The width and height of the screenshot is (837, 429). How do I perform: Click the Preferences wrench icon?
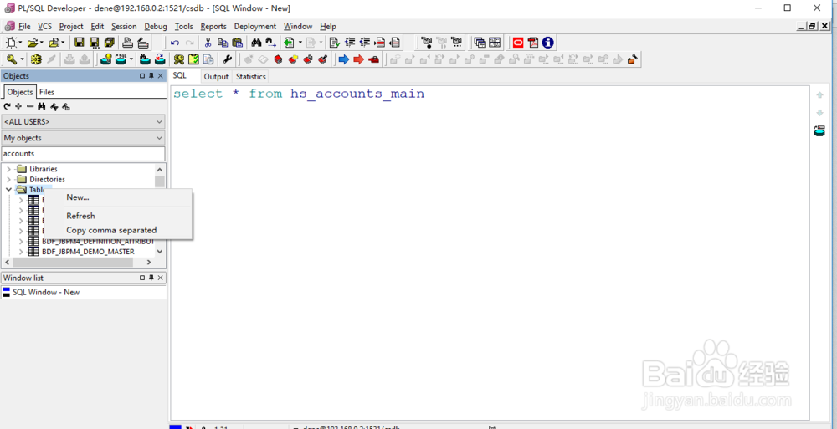(x=227, y=59)
